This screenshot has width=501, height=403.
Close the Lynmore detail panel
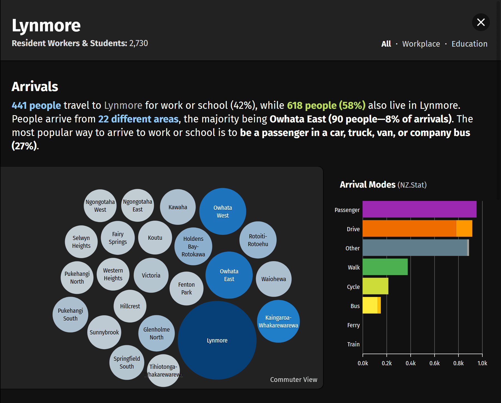tap(481, 22)
